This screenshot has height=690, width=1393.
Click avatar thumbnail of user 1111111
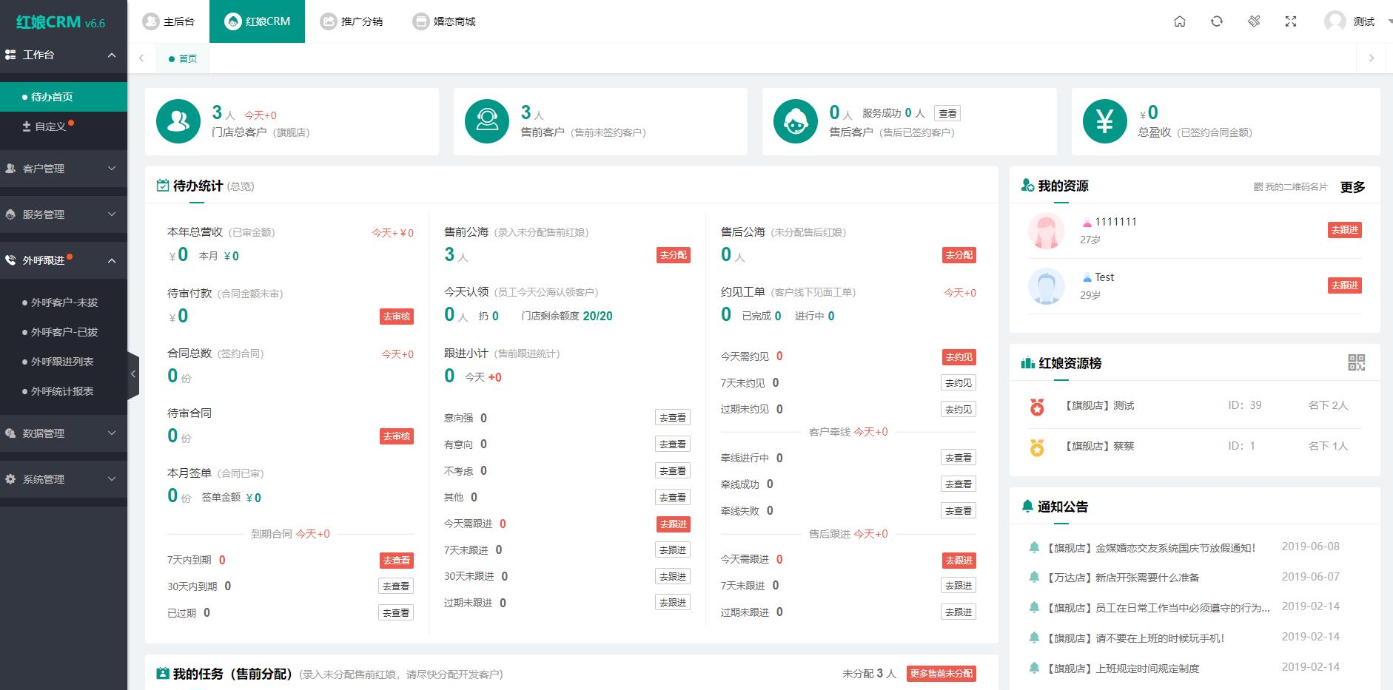(x=1046, y=231)
